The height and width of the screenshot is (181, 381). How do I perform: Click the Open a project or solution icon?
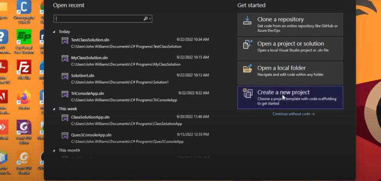(247, 45)
